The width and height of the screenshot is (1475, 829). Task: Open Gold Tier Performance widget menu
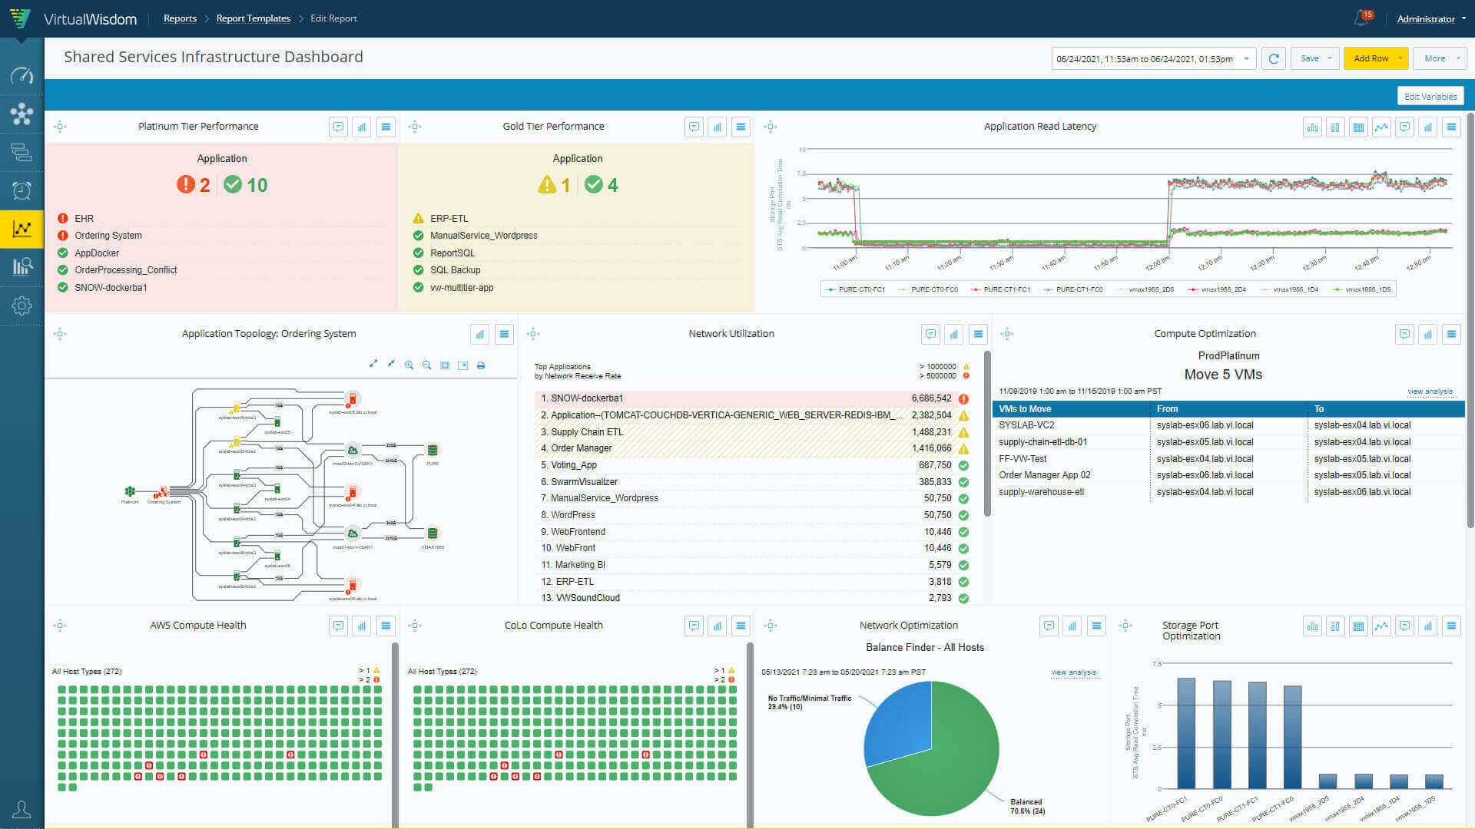(x=741, y=127)
